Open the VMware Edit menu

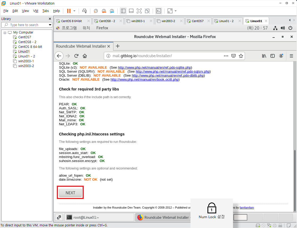pos(15,11)
